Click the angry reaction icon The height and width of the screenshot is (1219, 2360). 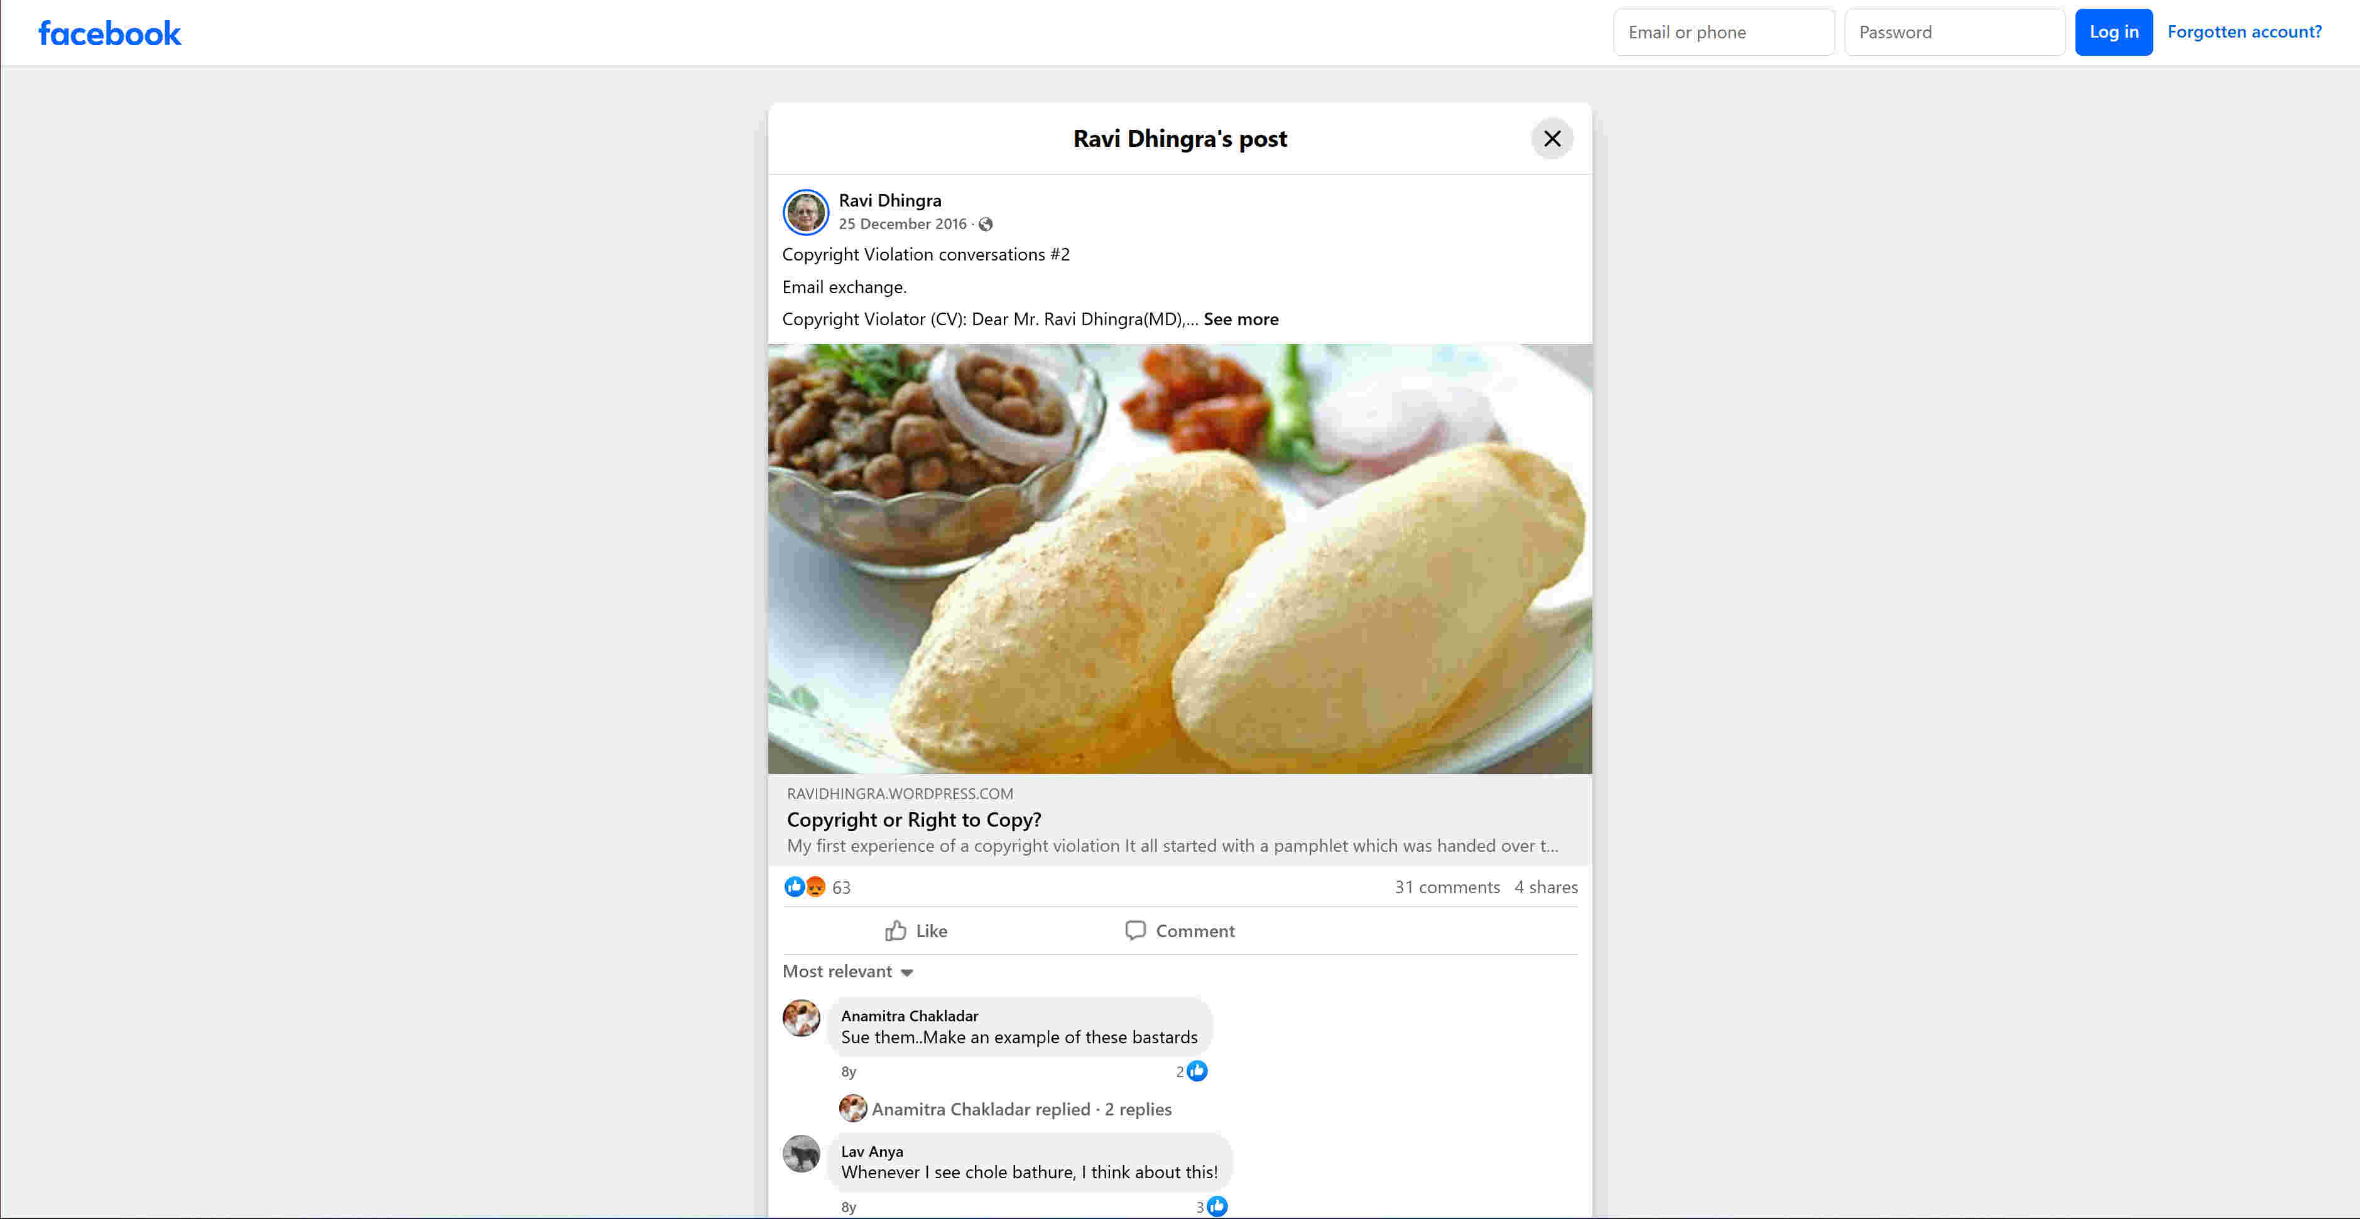(x=815, y=887)
